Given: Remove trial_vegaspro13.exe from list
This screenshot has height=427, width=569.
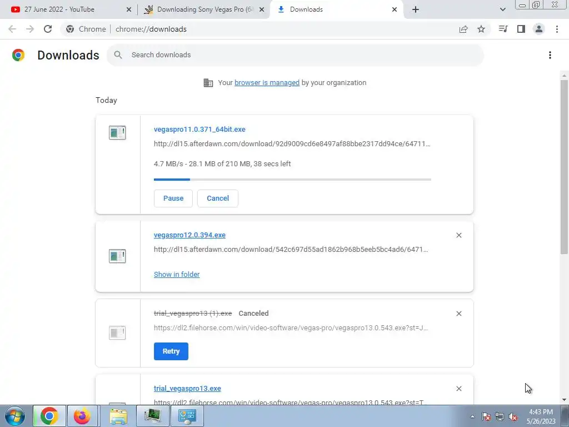Looking at the screenshot, I should tap(458, 389).
